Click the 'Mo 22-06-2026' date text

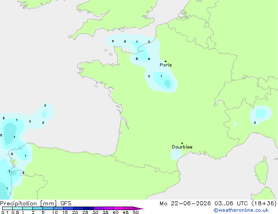point(185,204)
